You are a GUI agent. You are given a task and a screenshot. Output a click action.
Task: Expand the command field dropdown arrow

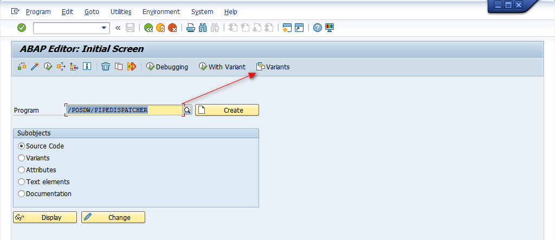104,28
